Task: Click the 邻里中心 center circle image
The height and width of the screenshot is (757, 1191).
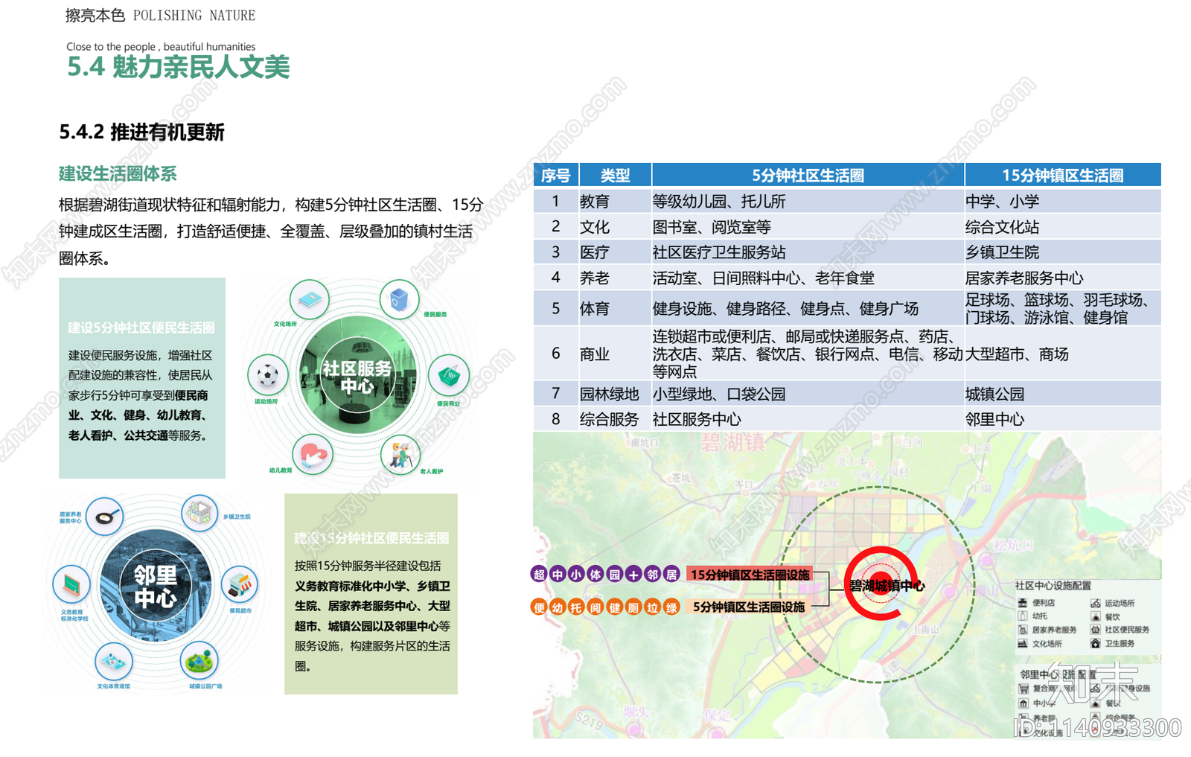Action: tap(156, 585)
